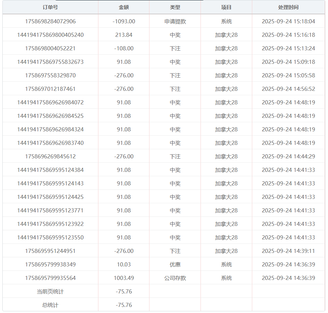
Task: Click the 项目 column header
Action: point(226,7)
